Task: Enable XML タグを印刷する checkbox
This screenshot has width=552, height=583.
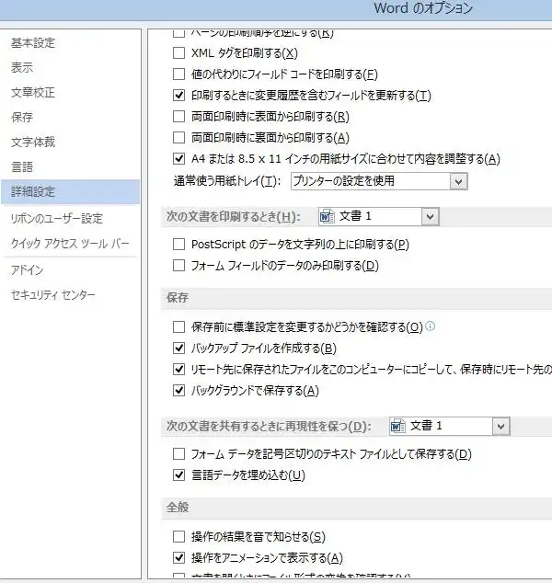Action: coord(179,52)
